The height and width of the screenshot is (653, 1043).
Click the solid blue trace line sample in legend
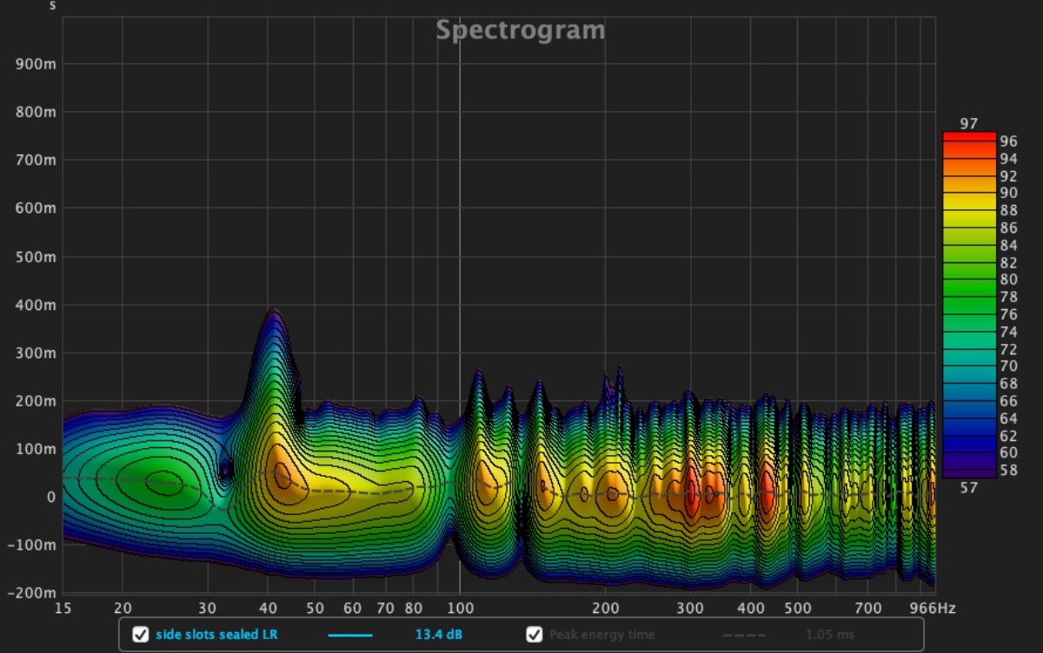pos(349,635)
